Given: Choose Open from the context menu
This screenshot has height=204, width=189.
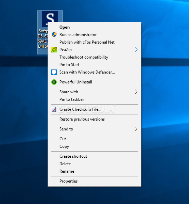Looking at the screenshot, I should pyautogui.click(x=94, y=27).
